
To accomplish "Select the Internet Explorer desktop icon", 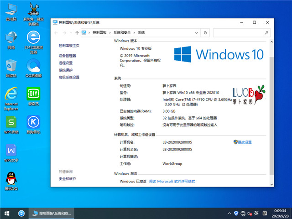I will click(x=11, y=99).
